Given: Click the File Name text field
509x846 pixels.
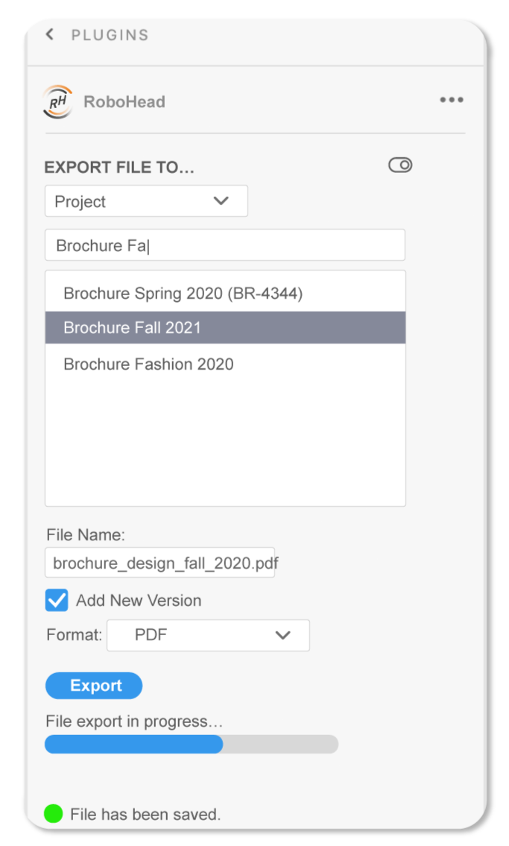Looking at the screenshot, I should 159,563.
